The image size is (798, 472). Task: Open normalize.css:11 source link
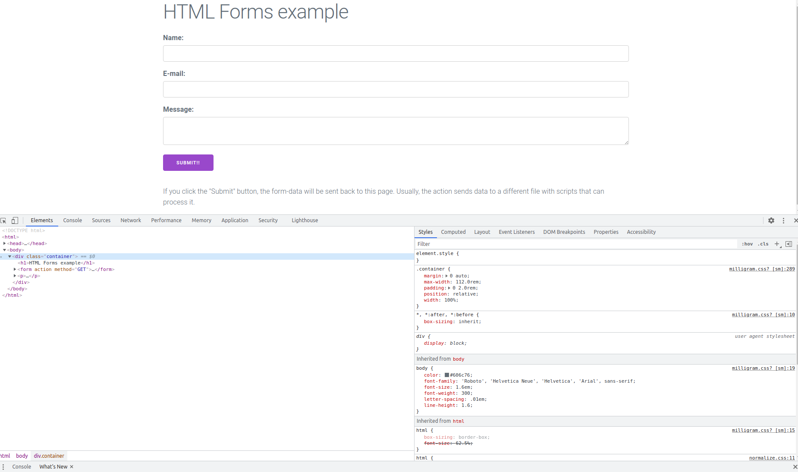pos(772,458)
